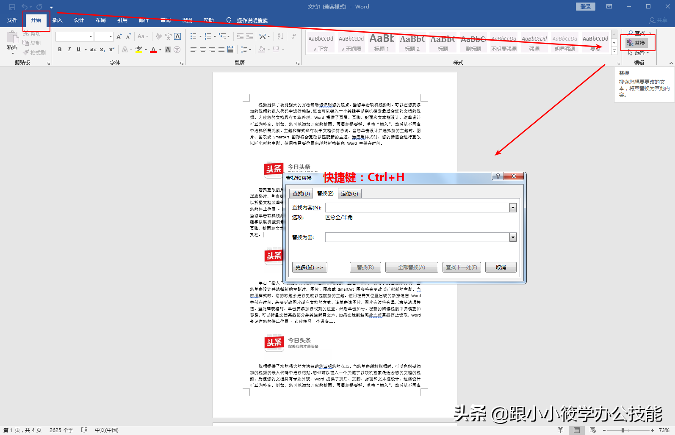Click the zoom out minus button
Screen dimensions: 675x435
point(604,430)
